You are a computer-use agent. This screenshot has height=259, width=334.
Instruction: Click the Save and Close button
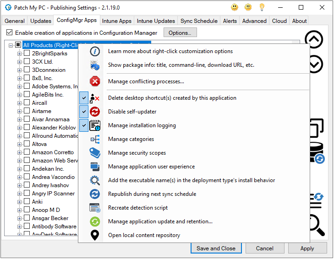coord(216,248)
